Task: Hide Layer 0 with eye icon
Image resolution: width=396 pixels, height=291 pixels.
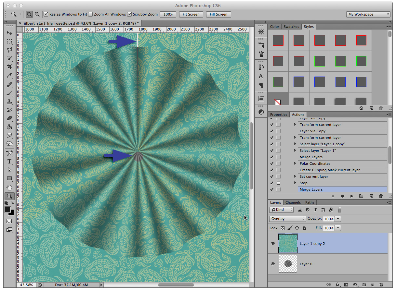Action: coord(273,264)
